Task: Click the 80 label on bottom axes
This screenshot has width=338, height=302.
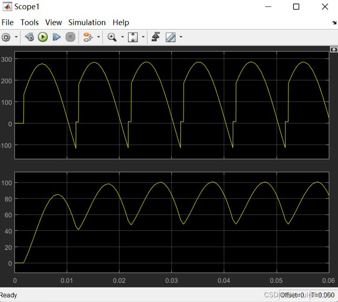Action: pyautogui.click(x=8, y=199)
